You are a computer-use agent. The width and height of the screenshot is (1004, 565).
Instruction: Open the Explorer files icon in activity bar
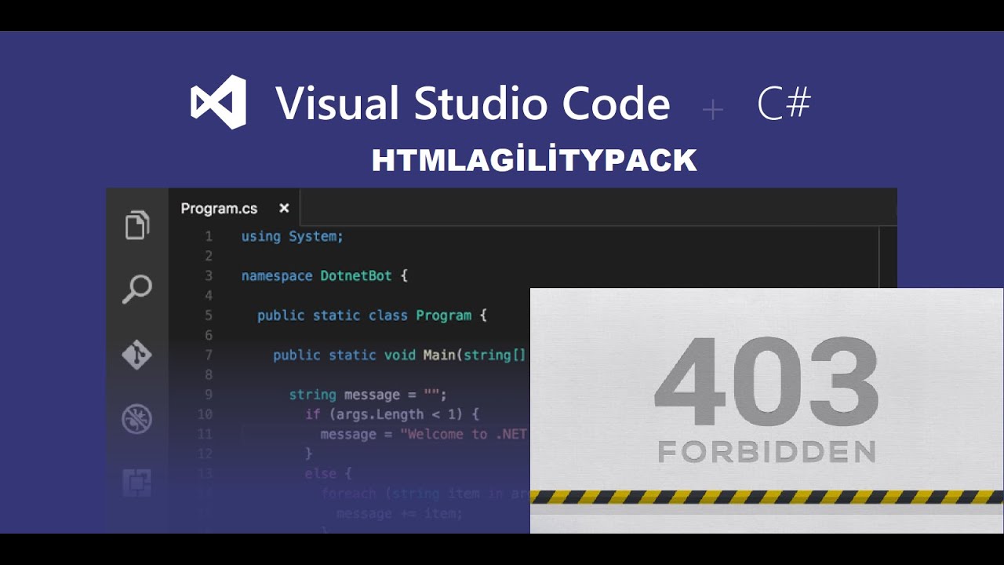pos(136,225)
